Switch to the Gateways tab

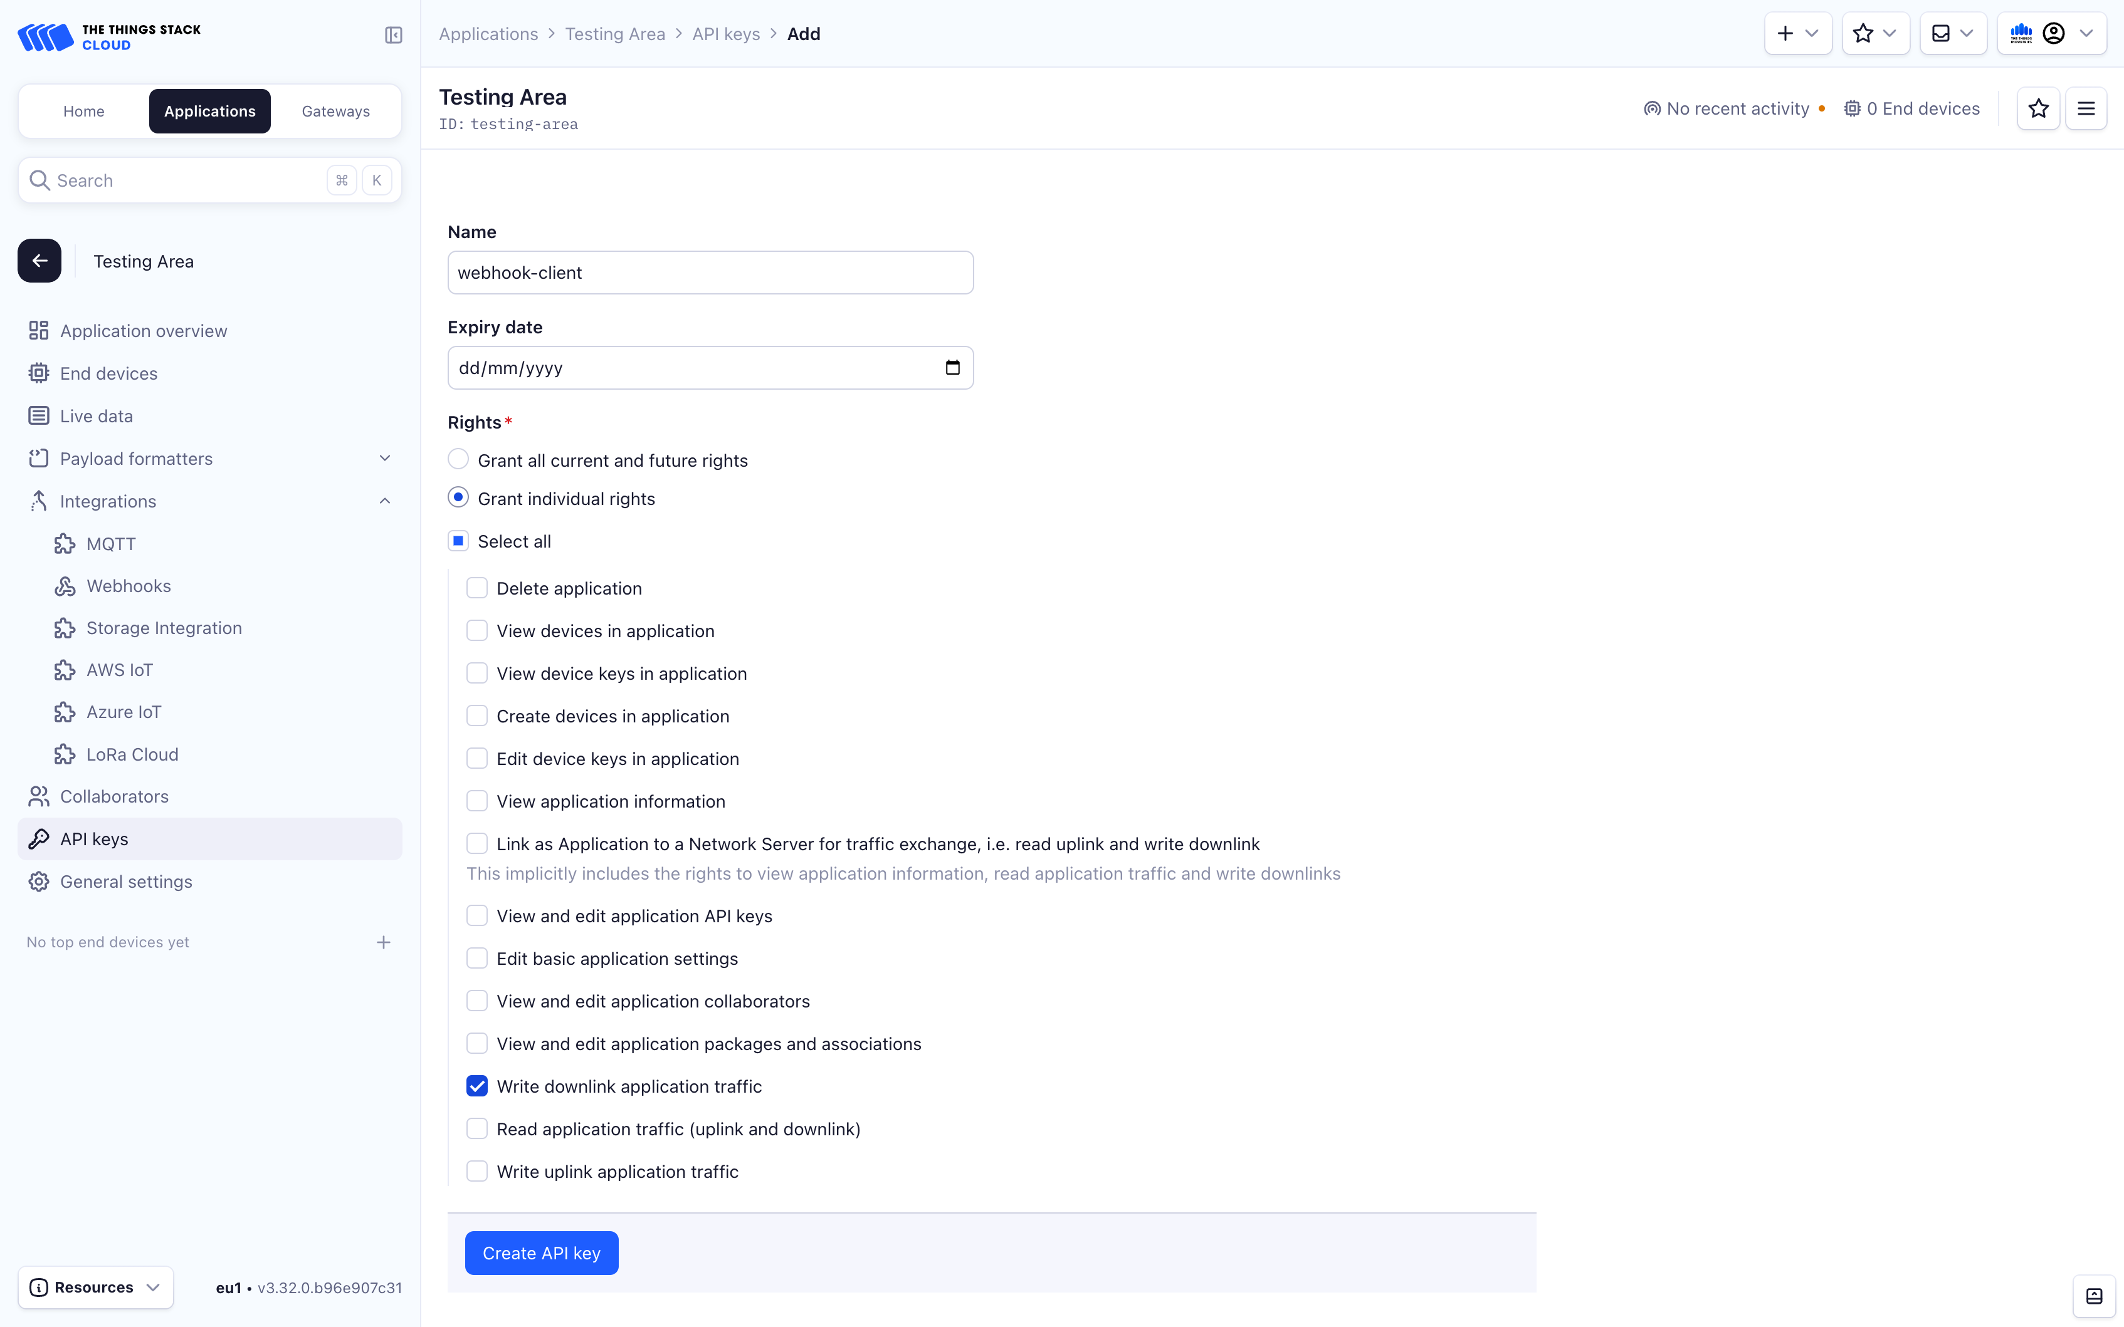tap(335, 110)
